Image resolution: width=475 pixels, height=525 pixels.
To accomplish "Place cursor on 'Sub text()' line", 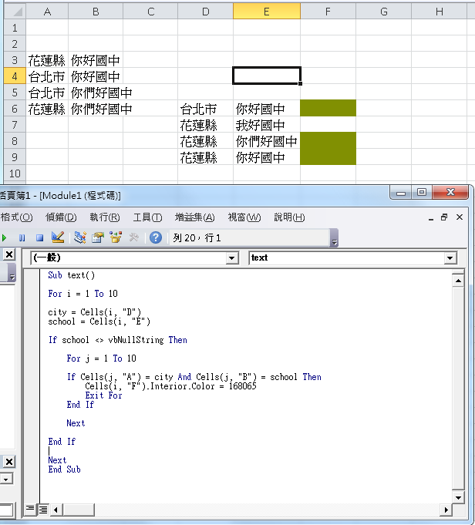I will (72, 275).
